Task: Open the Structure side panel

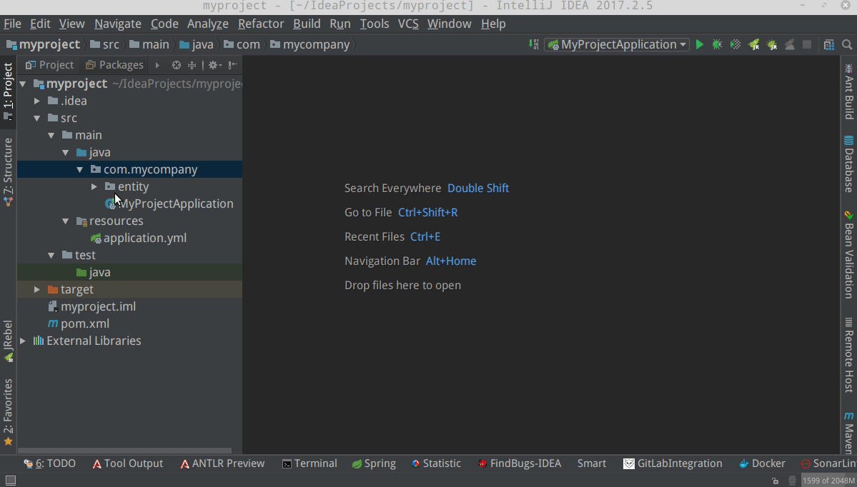Action: coord(8,172)
